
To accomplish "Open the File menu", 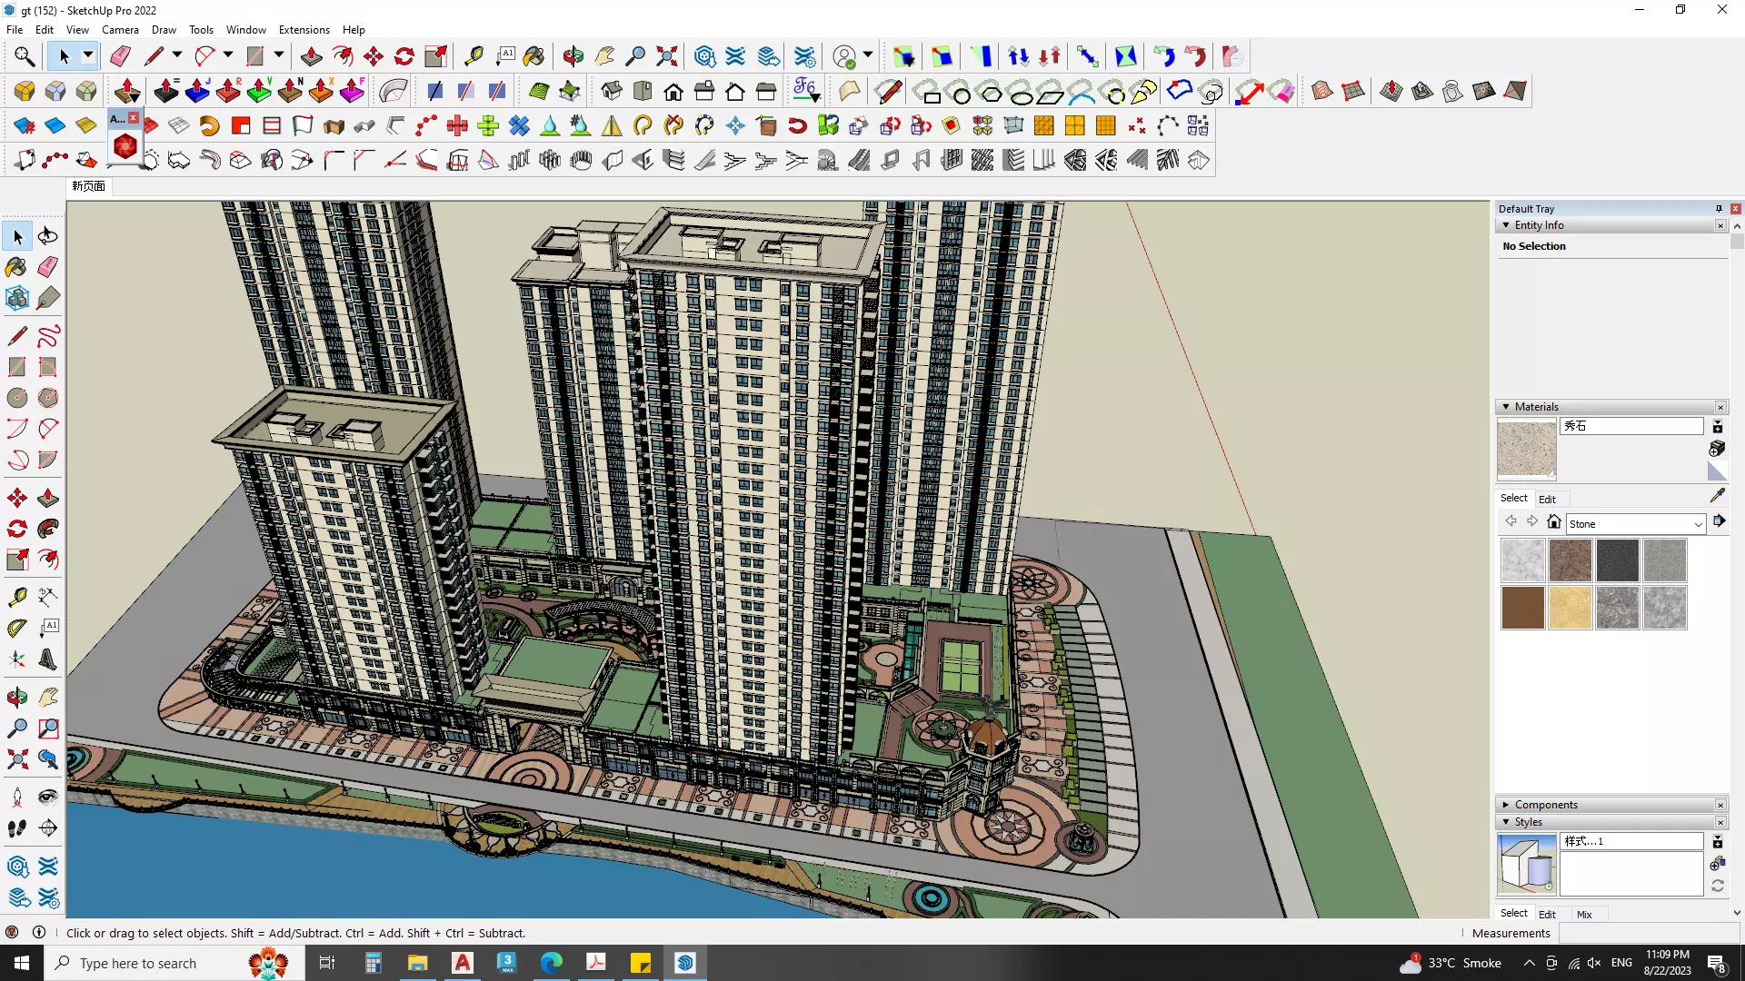I will (15, 30).
